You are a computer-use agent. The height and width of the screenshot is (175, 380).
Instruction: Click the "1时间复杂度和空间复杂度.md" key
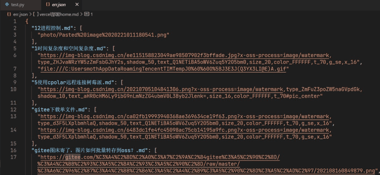click(69, 48)
